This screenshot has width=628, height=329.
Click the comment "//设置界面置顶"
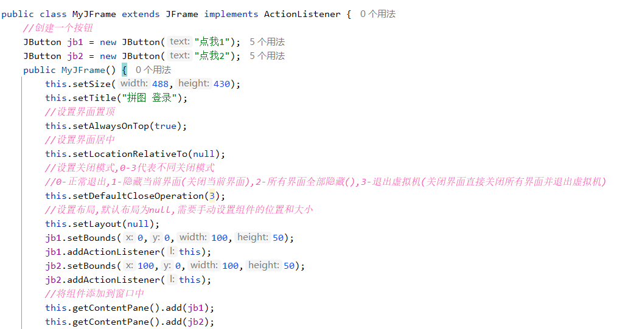[x=80, y=112]
